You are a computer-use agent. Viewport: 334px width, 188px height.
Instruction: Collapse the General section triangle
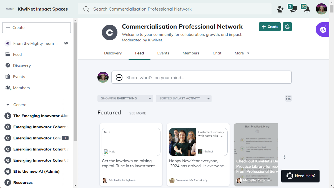pos(8,105)
